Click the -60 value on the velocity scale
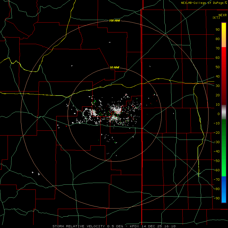This screenshot has width=228, height=228. 217,170
